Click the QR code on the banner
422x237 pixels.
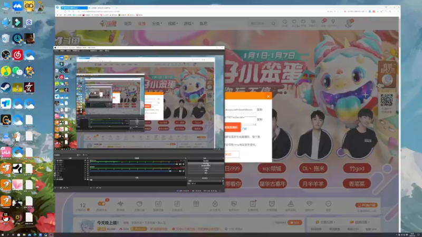coord(387,101)
